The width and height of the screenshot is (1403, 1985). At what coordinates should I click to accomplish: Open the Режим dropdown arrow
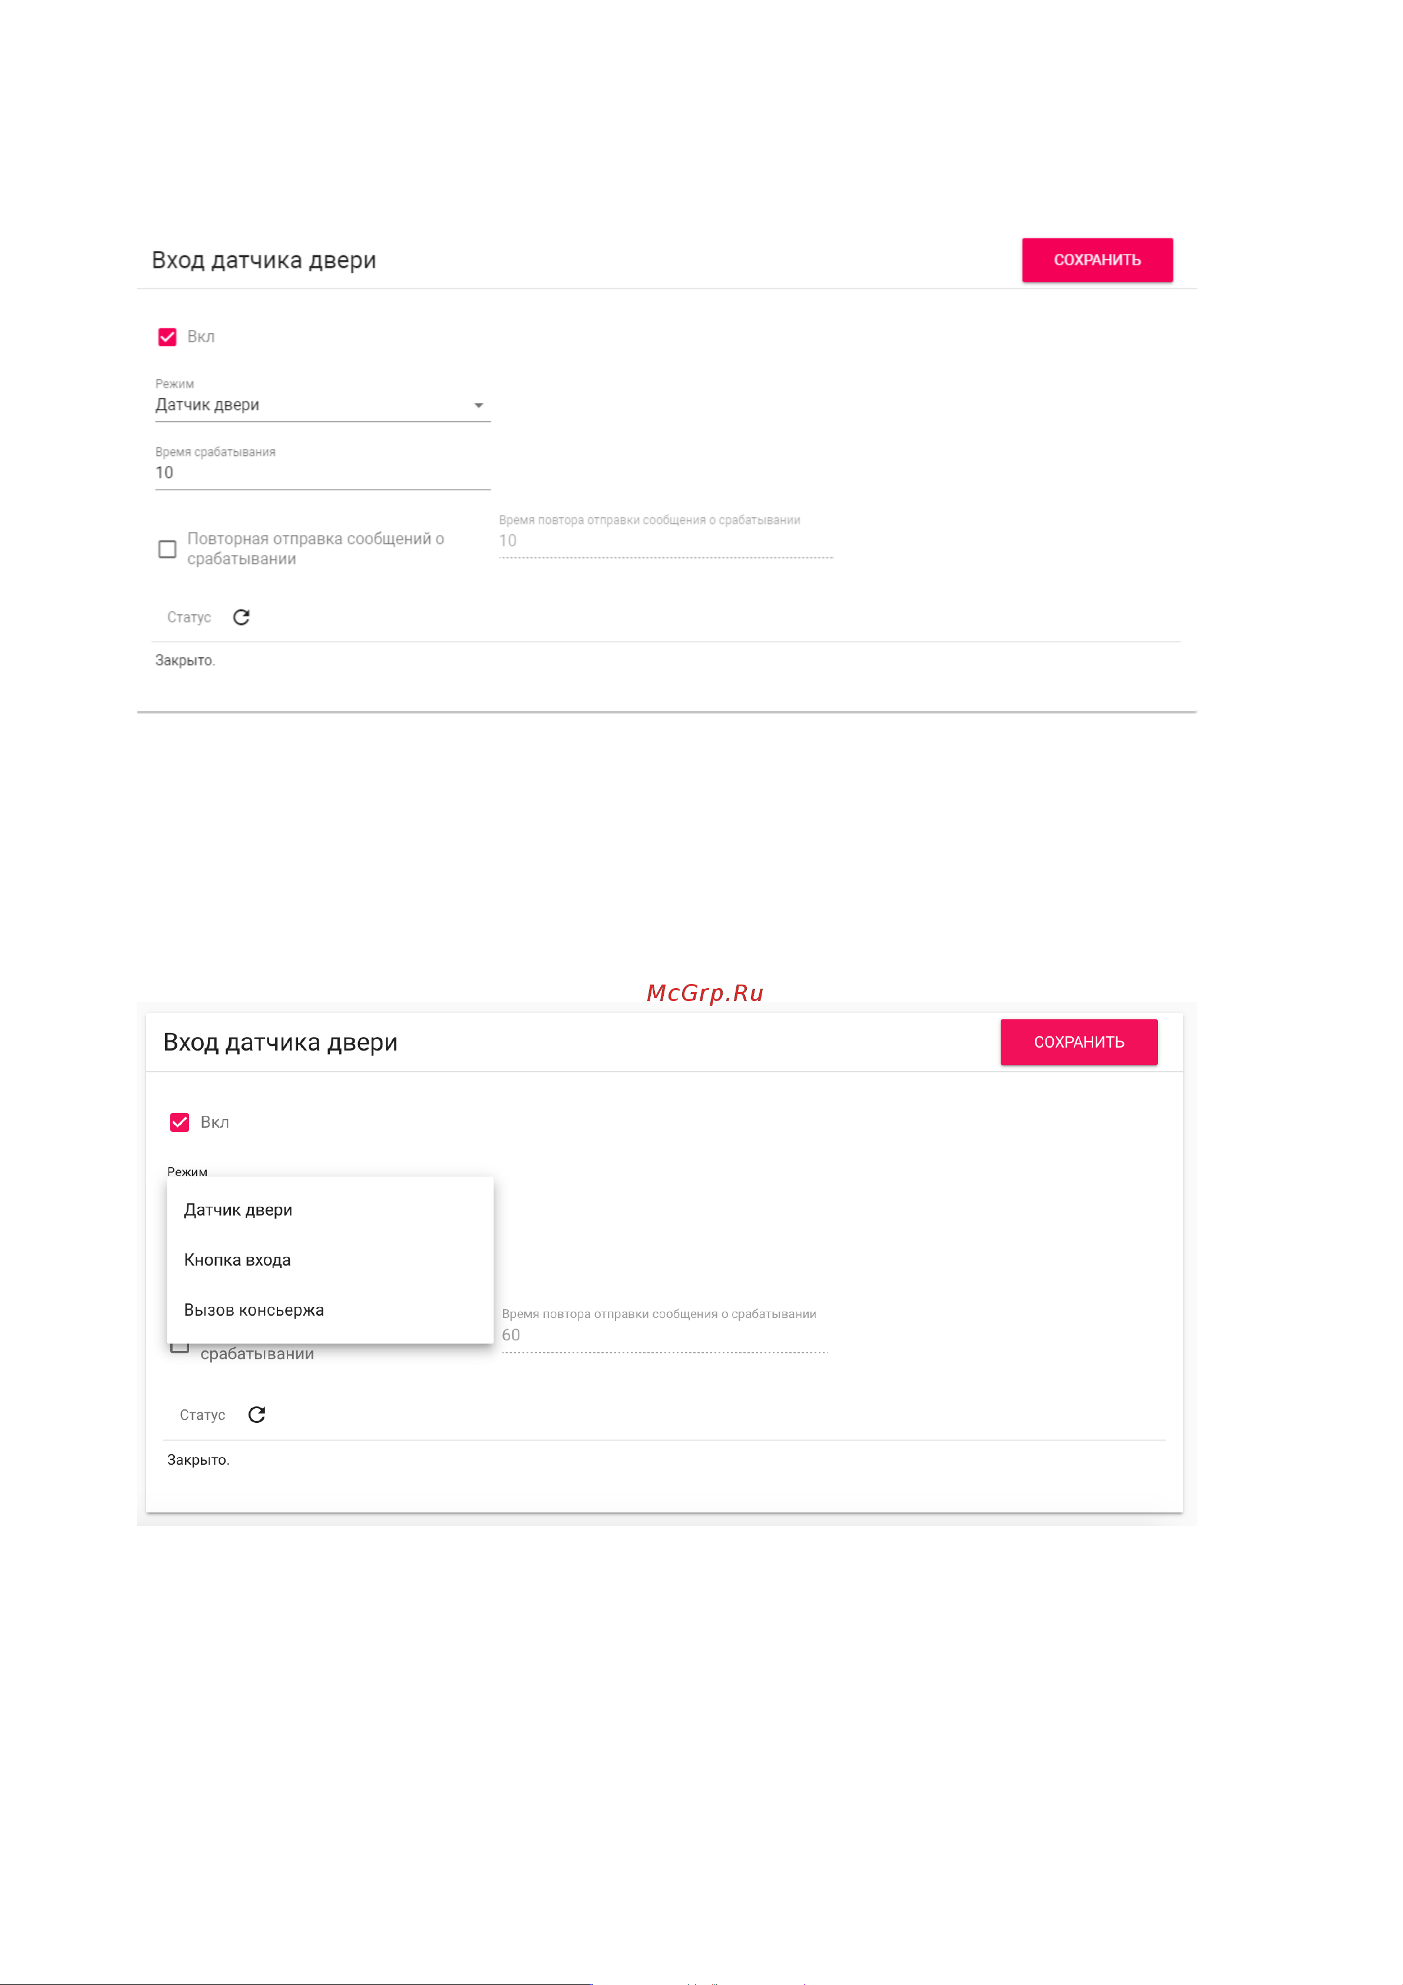[478, 405]
